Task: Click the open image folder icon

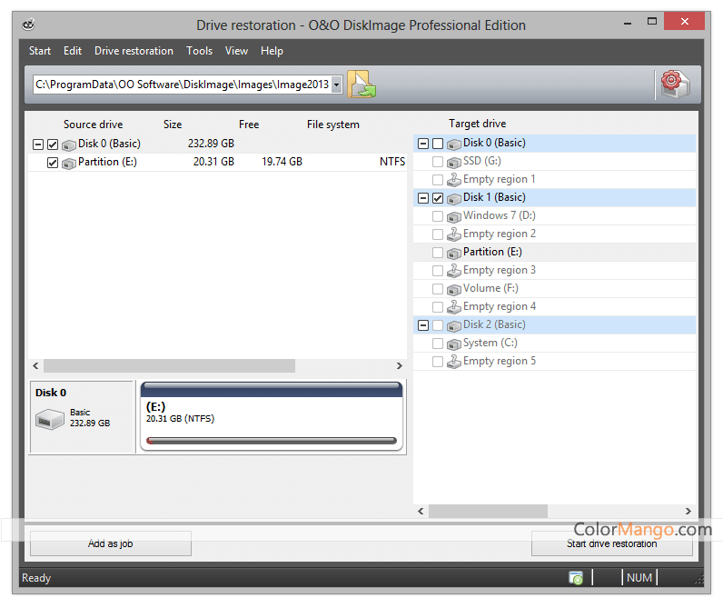Action: click(x=361, y=84)
